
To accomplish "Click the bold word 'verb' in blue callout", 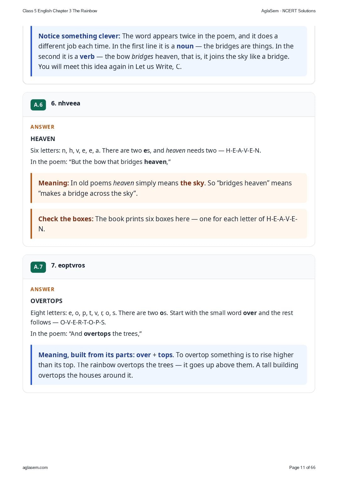I will (x=87, y=57).
